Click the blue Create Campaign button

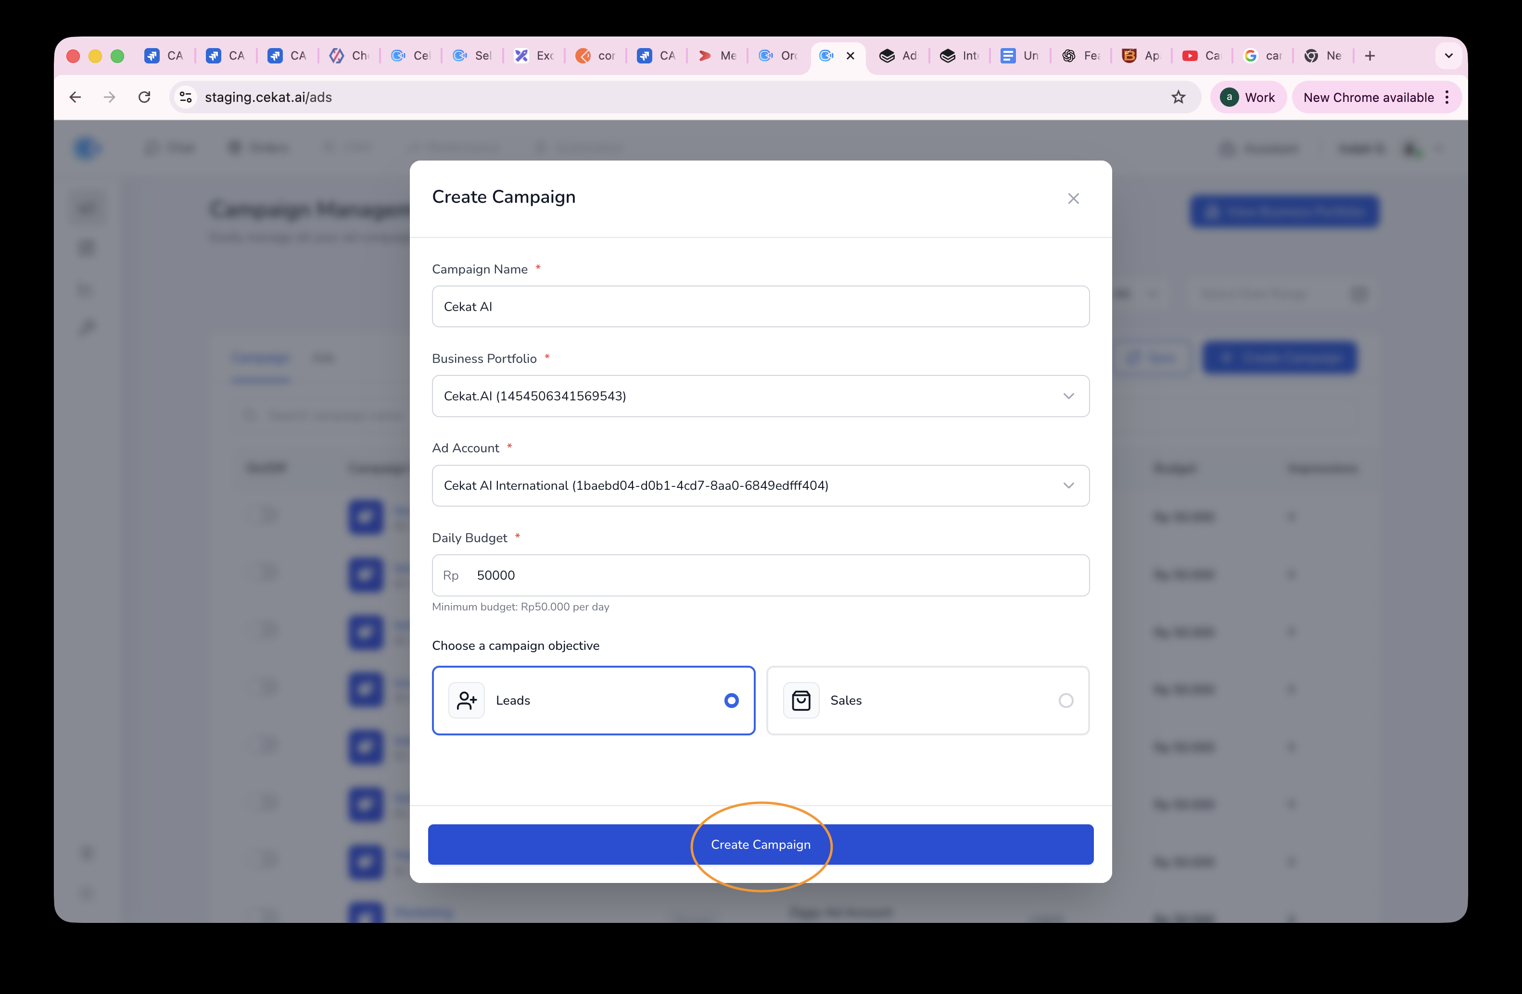point(761,844)
